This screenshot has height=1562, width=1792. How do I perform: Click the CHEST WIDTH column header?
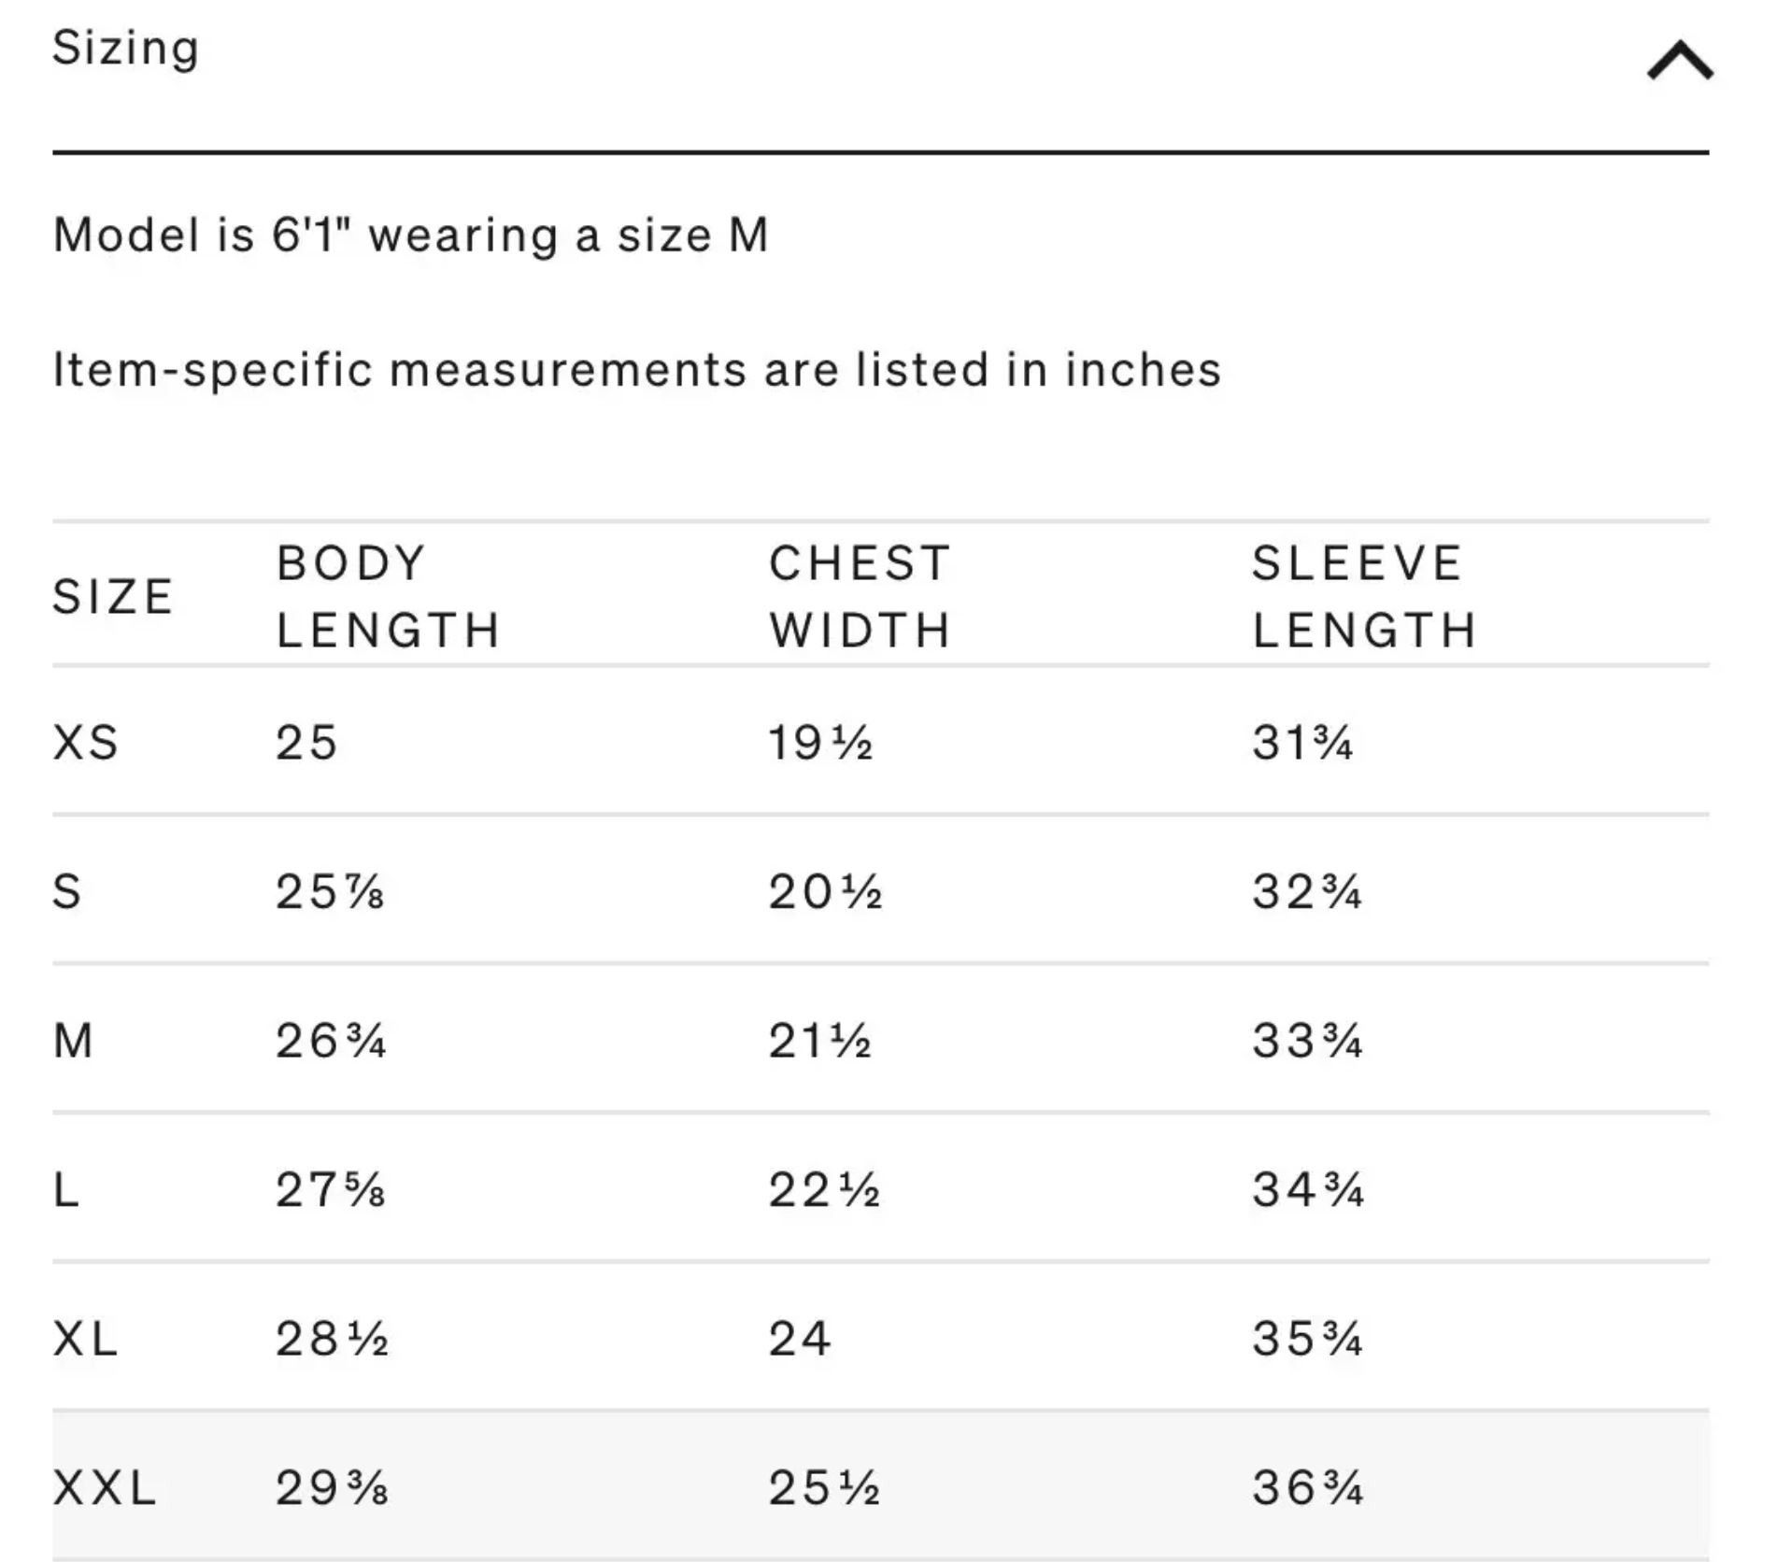pyautogui.click(x=860, y=596)
